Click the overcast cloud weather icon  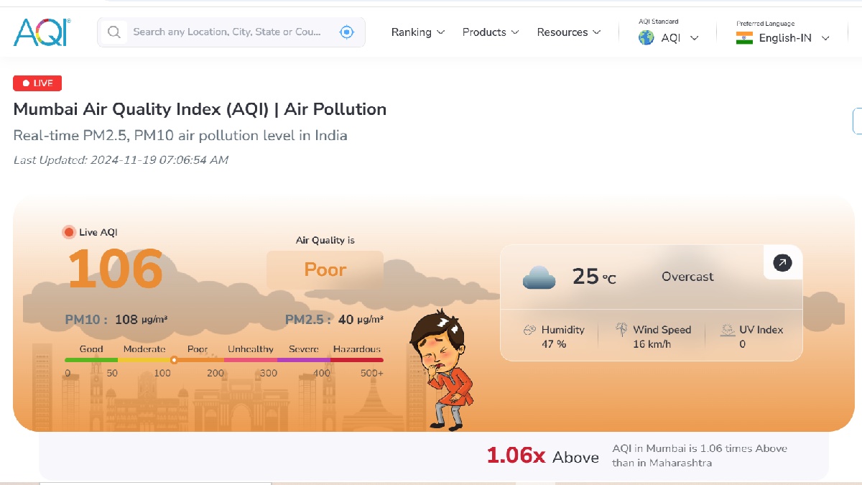click(539, 277)
